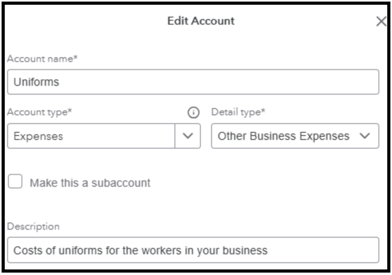Viewport: 392px width, 275px height.
Task: Click the "Expenses" text in Account type
Action: click(38, 136)
